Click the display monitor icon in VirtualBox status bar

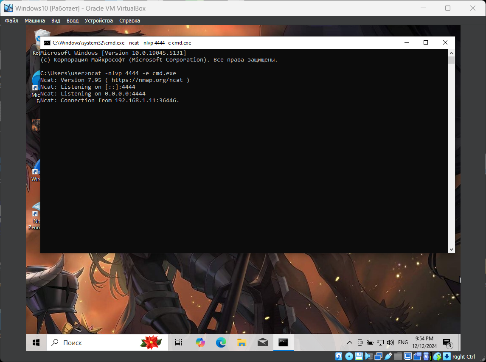407,356
